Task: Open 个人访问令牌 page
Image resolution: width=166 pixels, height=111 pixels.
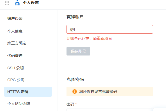Action: (x=19, y=104)
